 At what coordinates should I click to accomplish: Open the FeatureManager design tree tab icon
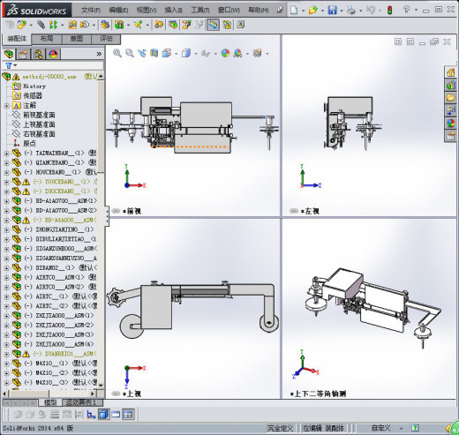coord(9,54)
